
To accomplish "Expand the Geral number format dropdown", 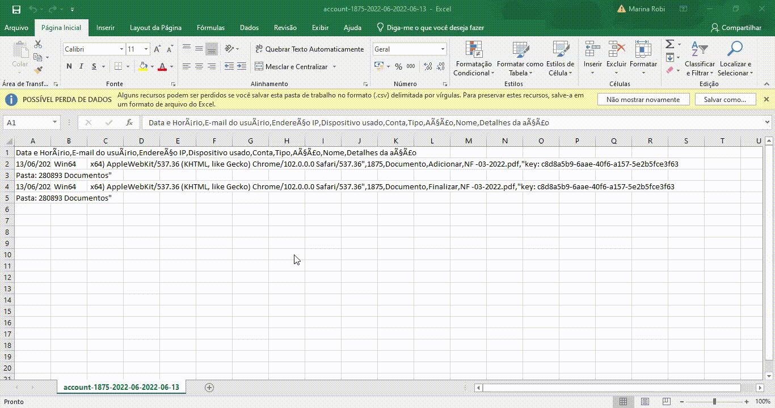I will click(443, 49).
